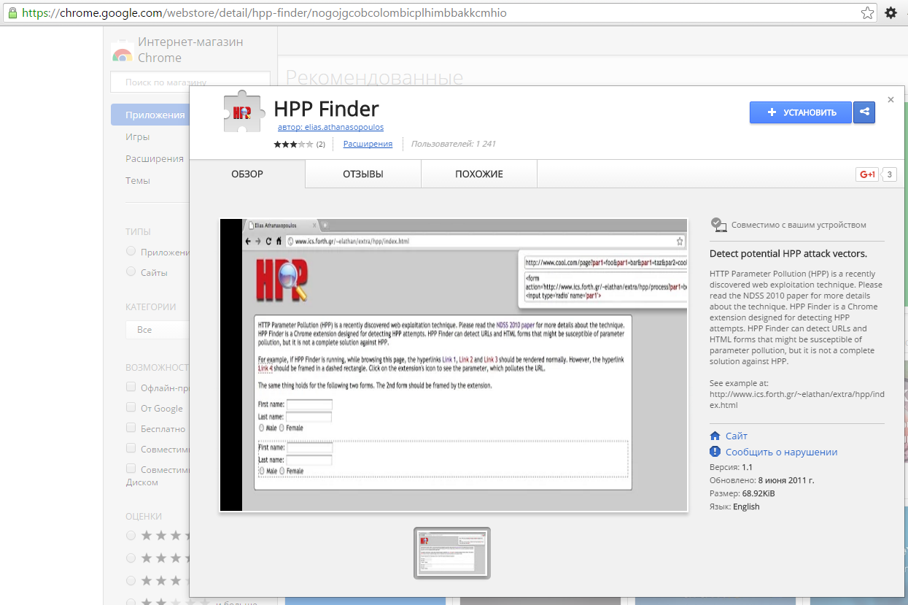Switch to the ОТЗЫВЫ tab
908x605 pixels.
point(363,174)
